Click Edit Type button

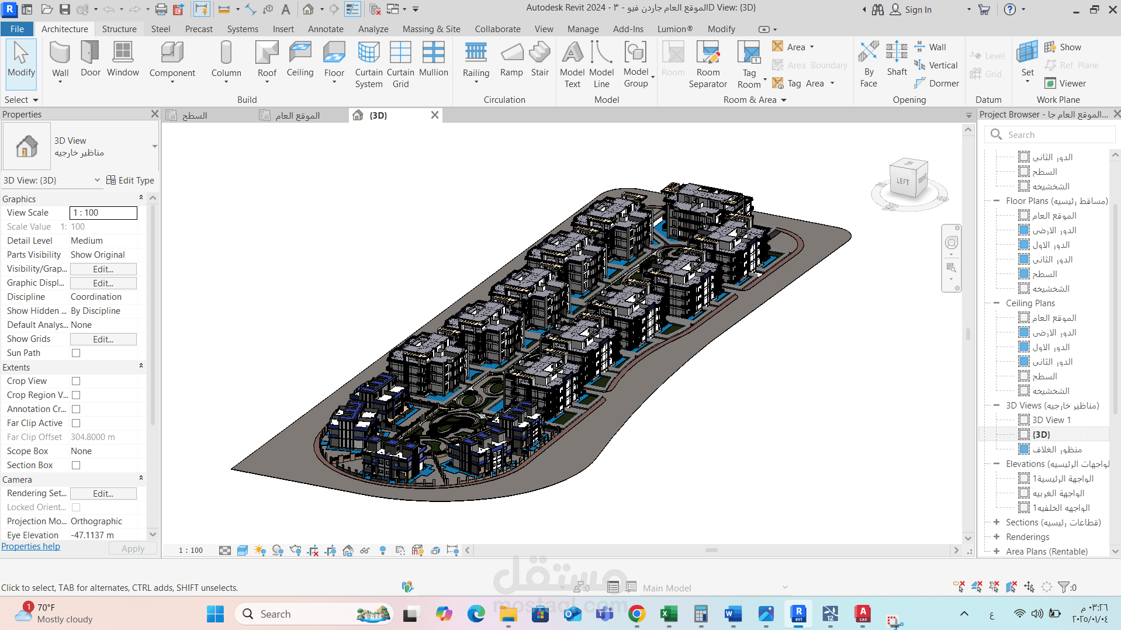point(130,180)
